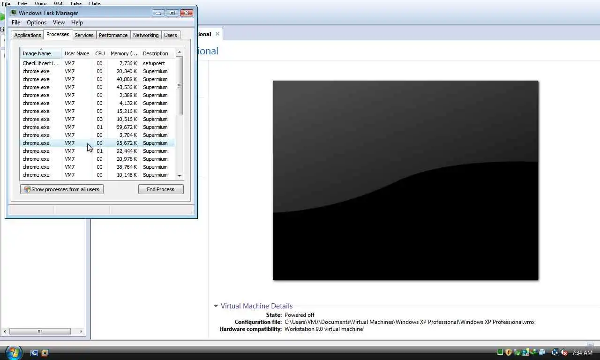Select highlighted chrome.exe row using 95,672 K
The height and width of the screenshot is (360, 600).
click(x=97, y=143)
